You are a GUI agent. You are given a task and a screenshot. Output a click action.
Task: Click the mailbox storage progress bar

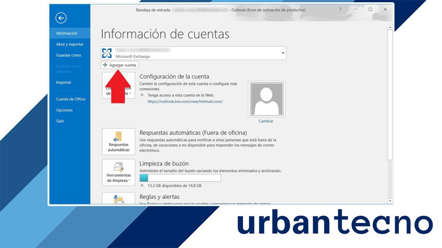pyautogui.click(x=180, y=178)
